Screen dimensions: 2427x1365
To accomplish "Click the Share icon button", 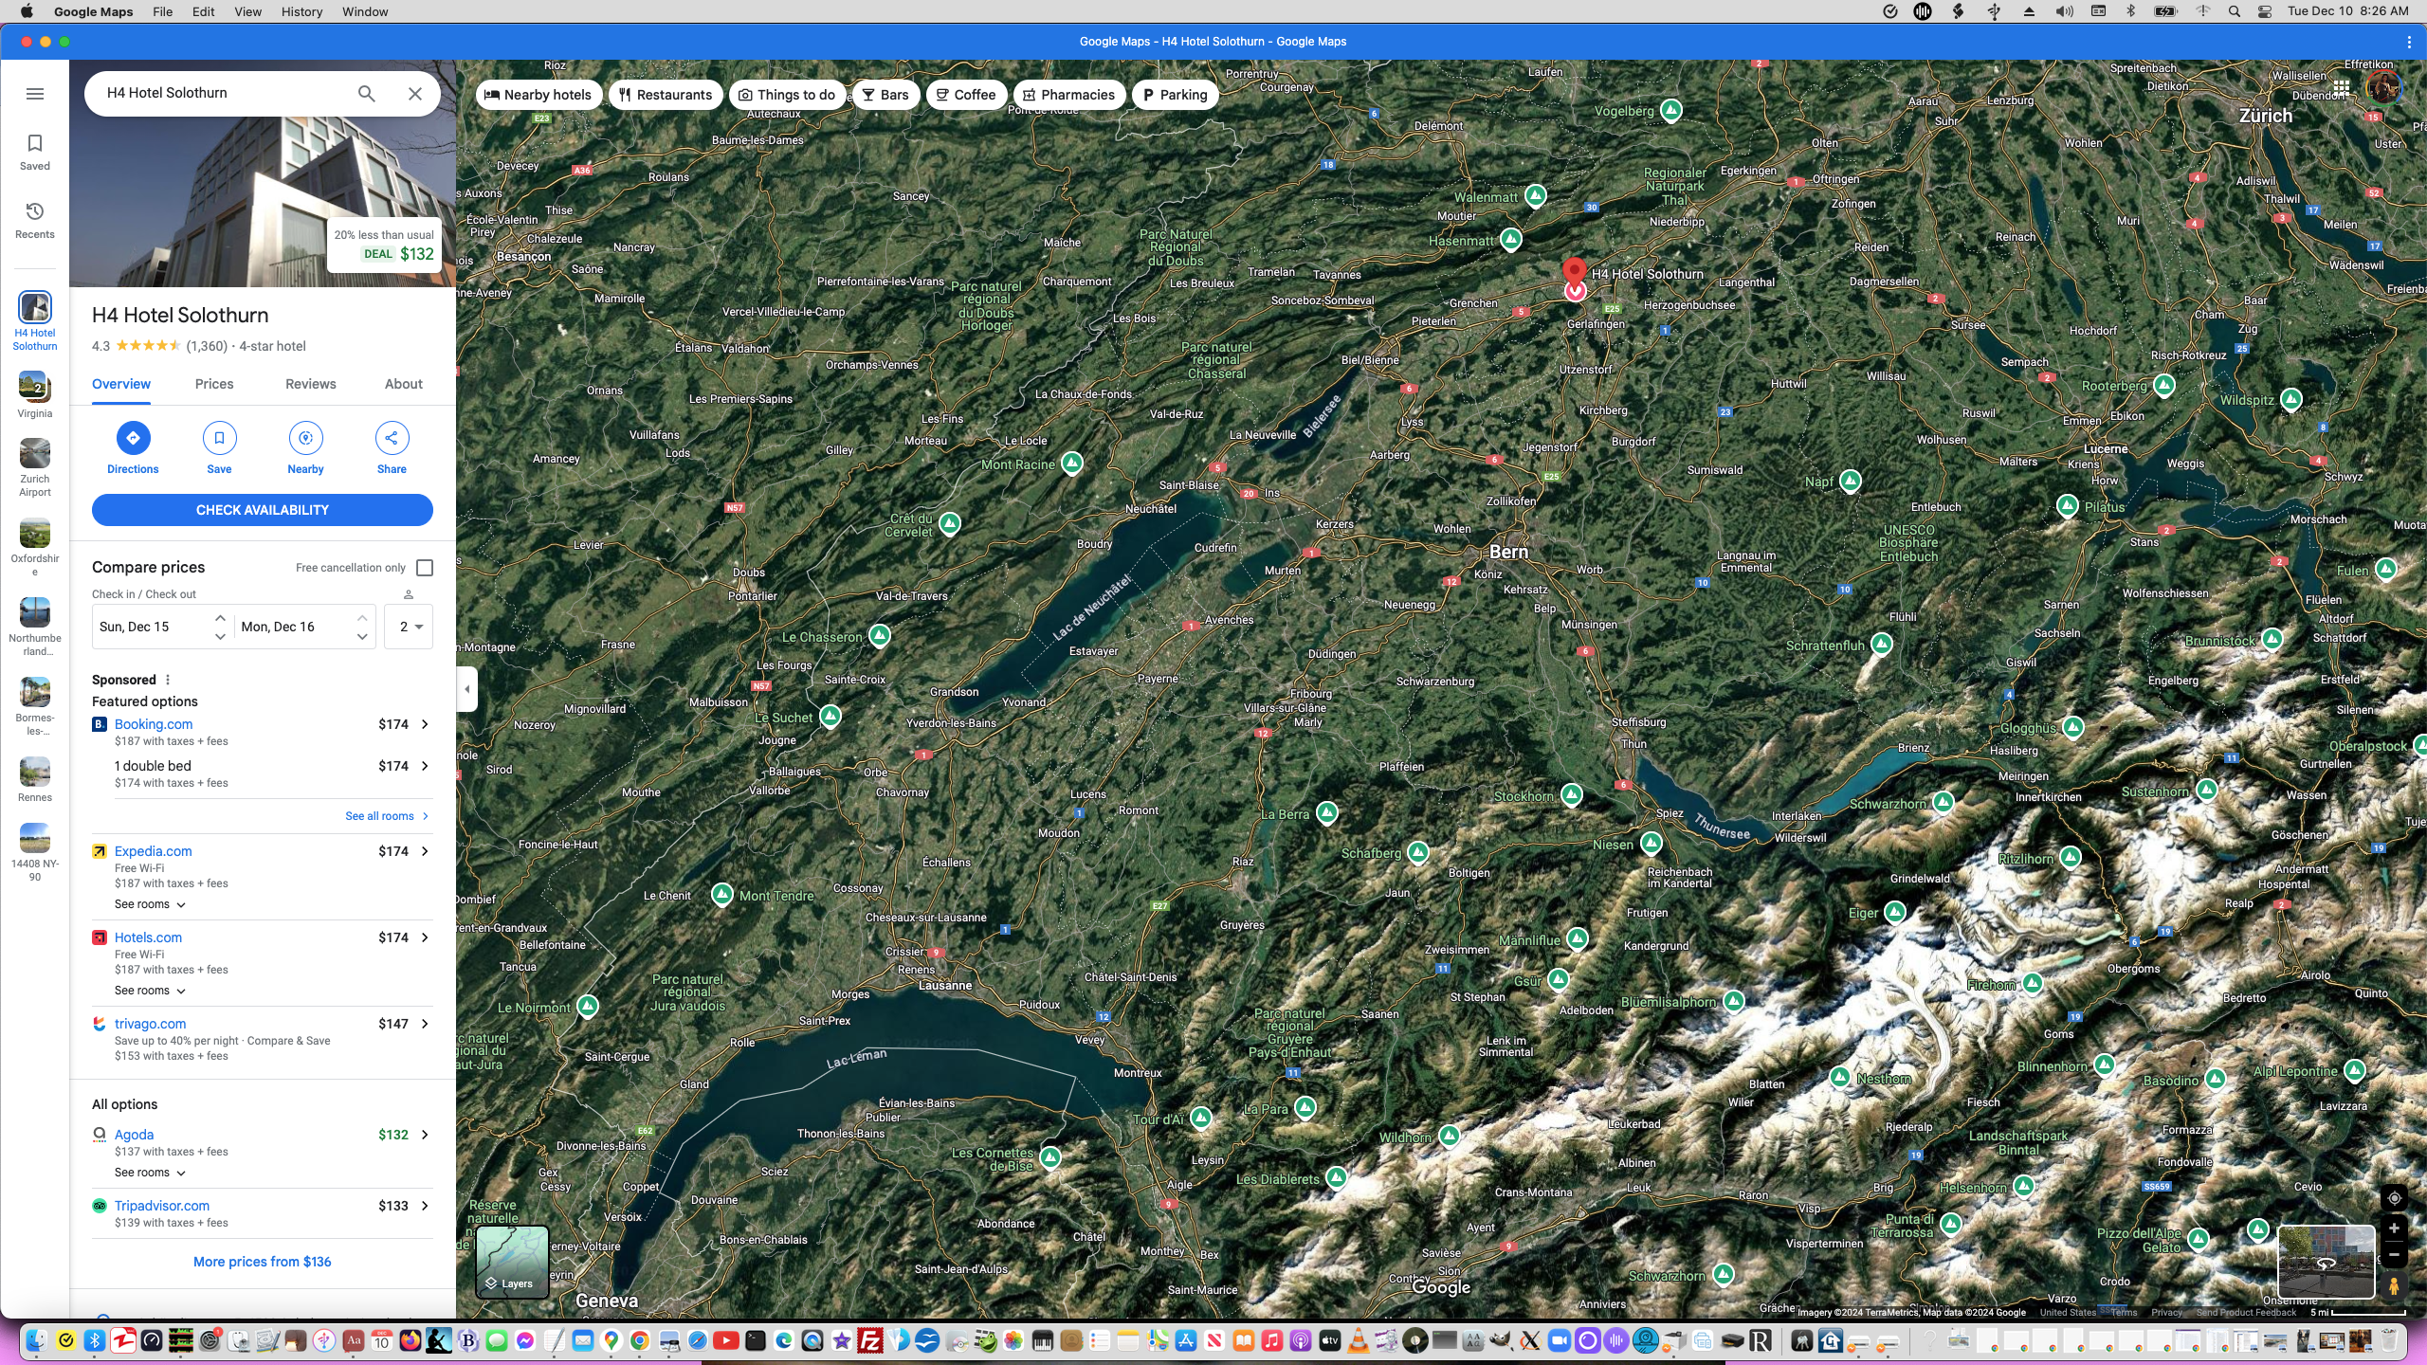I will pos(392,438).
